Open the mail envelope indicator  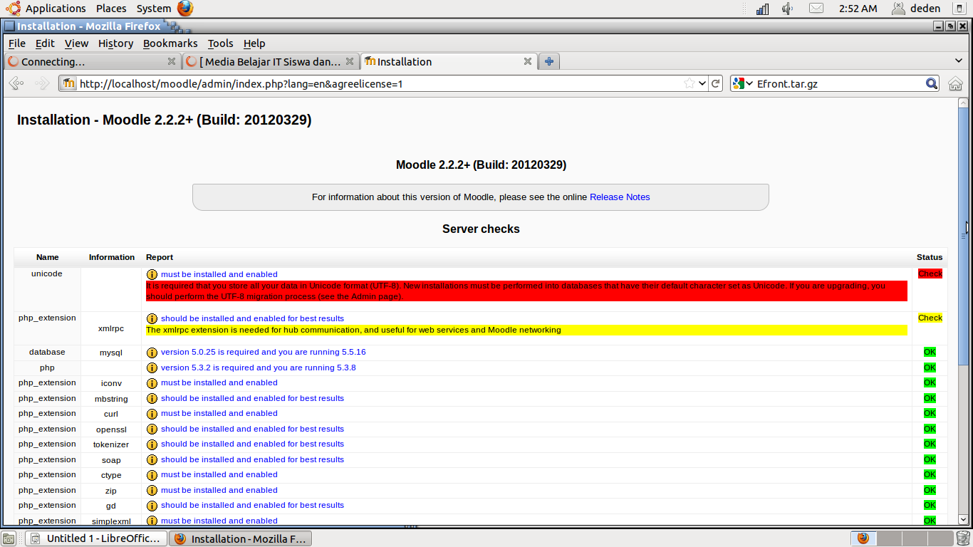coord(816,9)
